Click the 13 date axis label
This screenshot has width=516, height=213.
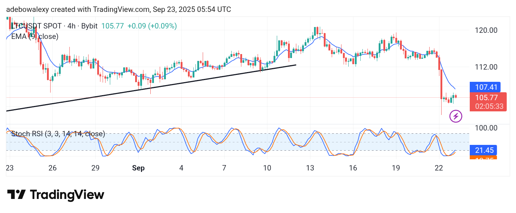310,168
